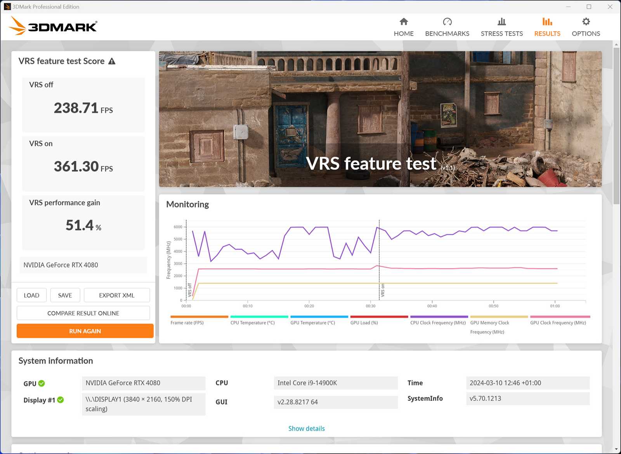The width and height of the screenshot is (621, 454).
Task: Click the 361.30 FPS VRS on score
Action: [83, 167]
